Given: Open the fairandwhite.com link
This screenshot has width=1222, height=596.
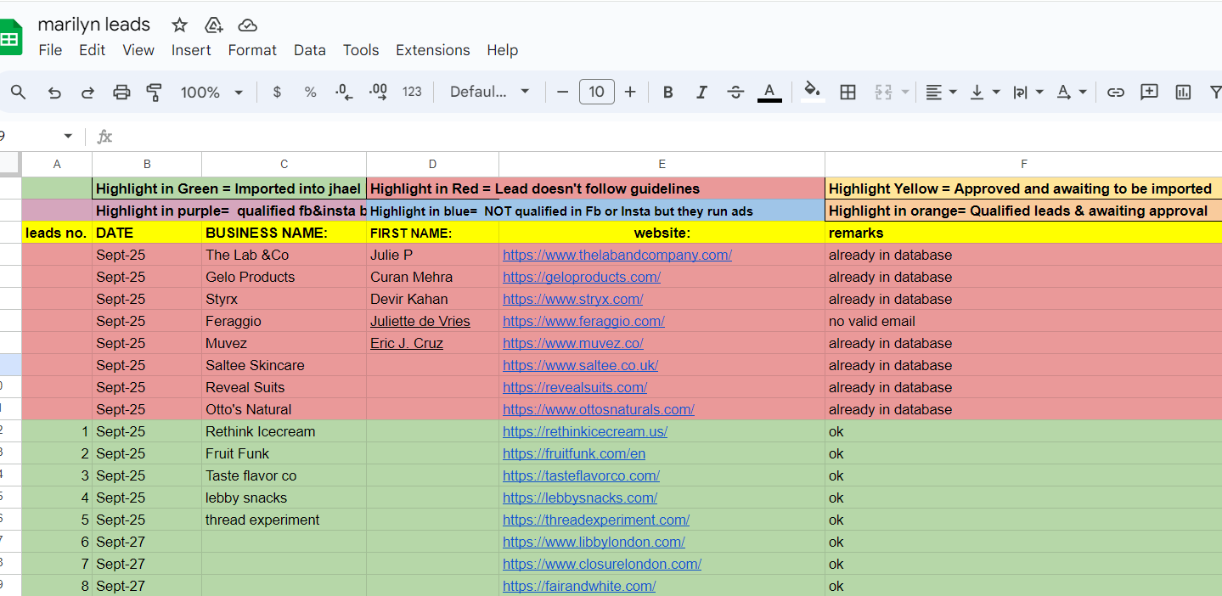Looking at the screenshot, I should click(579, 586).
